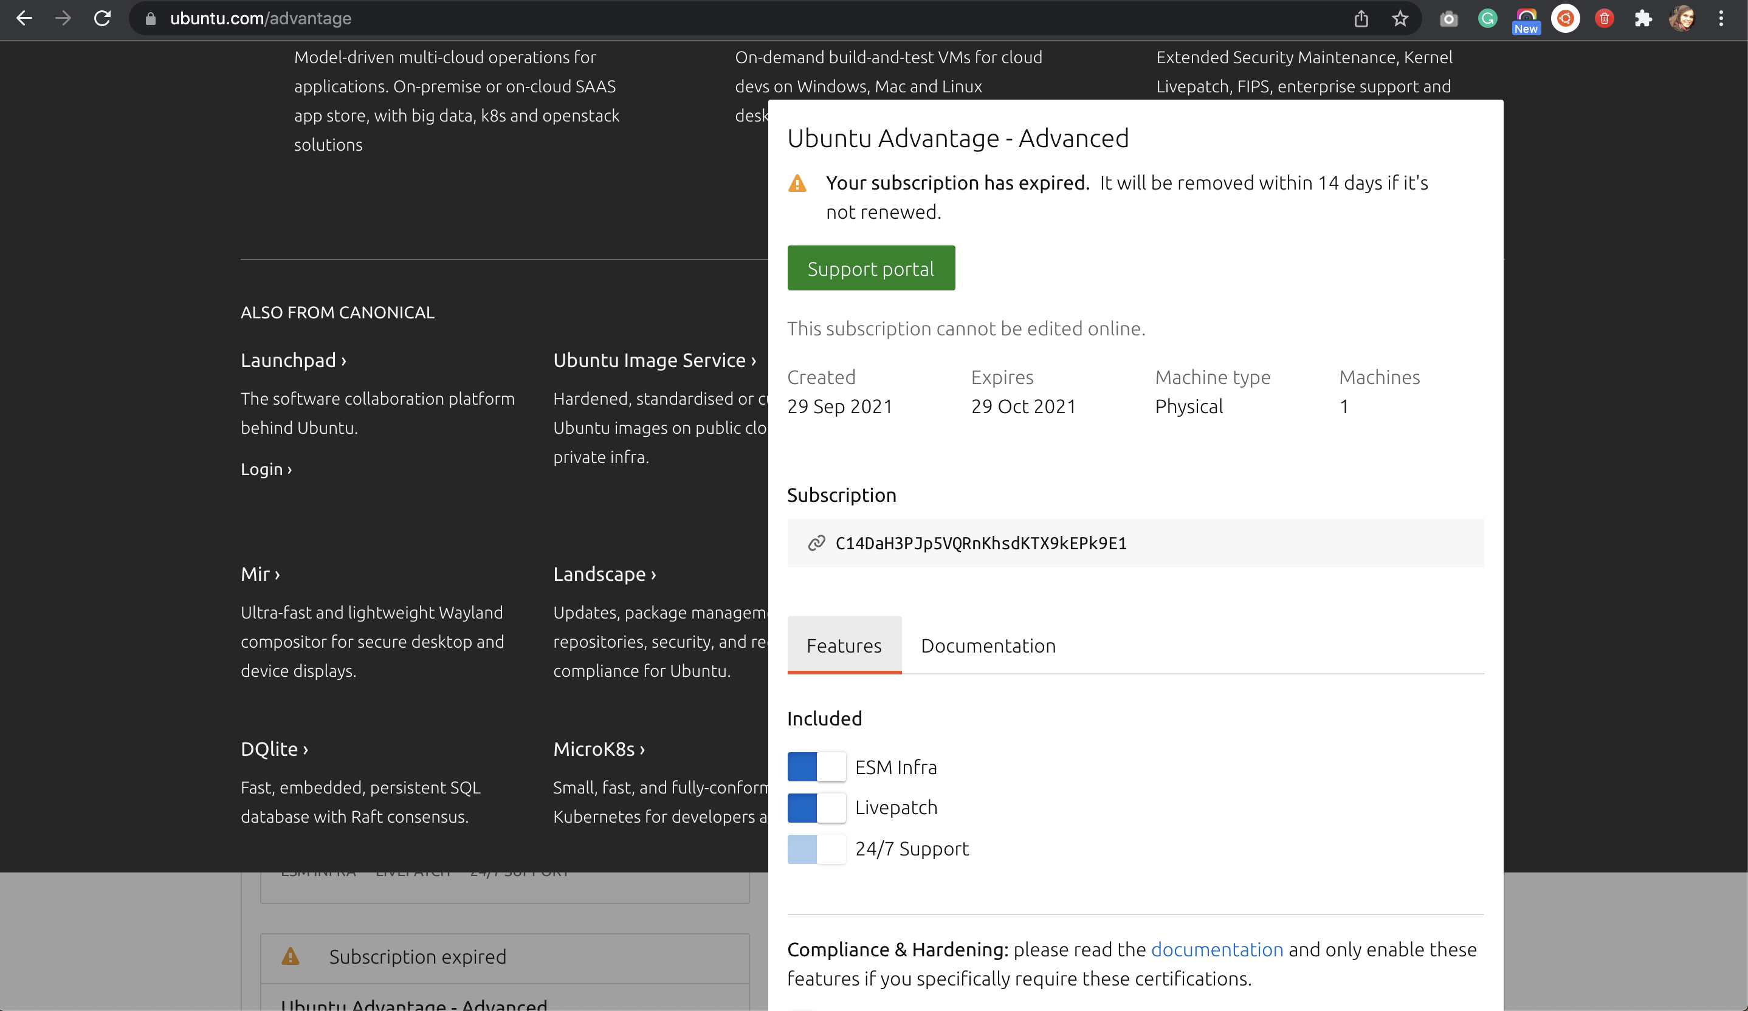
Task: Bookmark page with star icon
Action: tap(1400, 19)
